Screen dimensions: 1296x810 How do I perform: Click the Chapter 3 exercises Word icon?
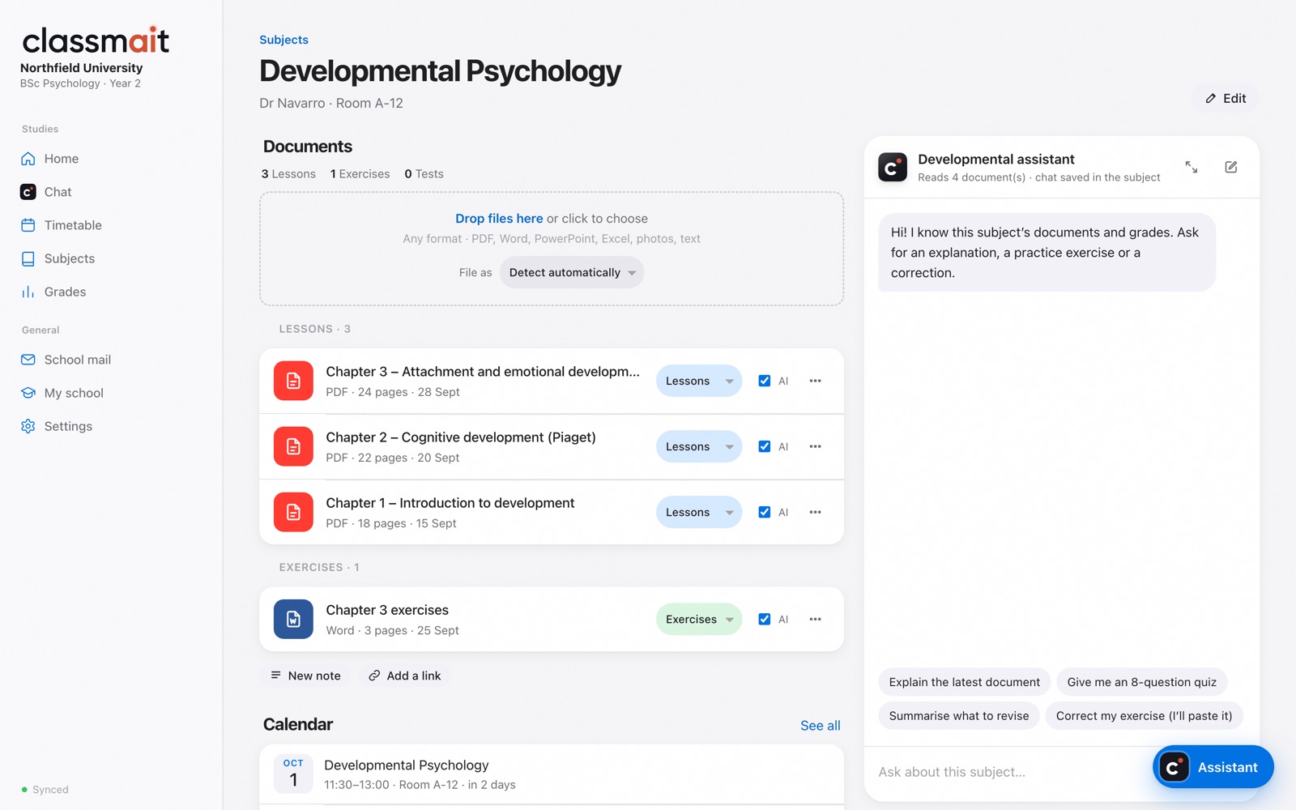pos(293,619)
